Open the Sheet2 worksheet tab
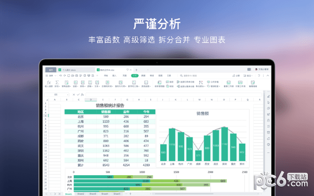 (81, 194)
